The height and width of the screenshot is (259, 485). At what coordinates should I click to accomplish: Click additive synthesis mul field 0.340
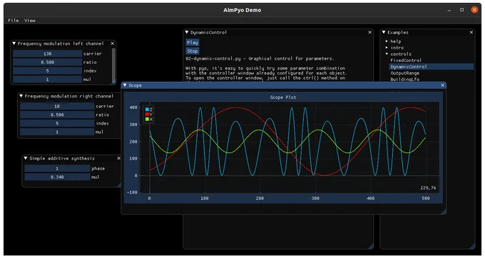[x=57, y=177]
